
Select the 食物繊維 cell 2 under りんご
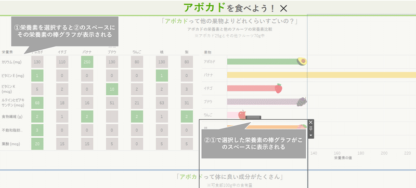pyautogui.click(x=137, y=117)
